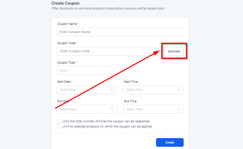Click into the Enter Coupon Code field
This screenshot has width=243, height=149.
109,51
